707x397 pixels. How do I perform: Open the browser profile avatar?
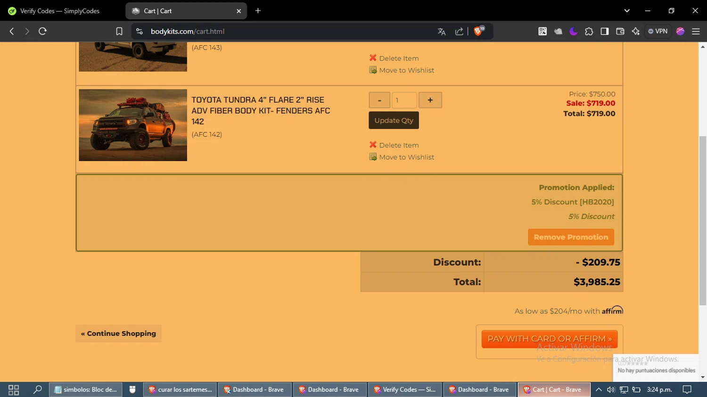(x=680, y=31)
